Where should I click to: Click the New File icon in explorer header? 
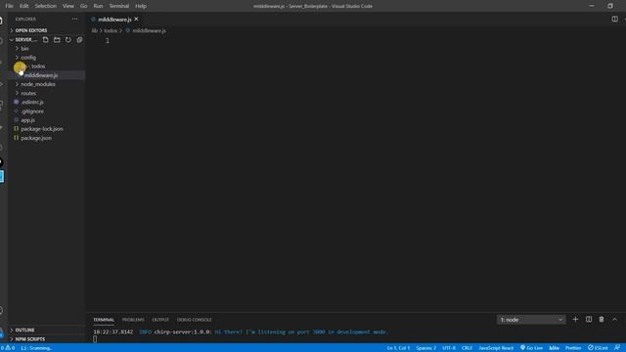pyautogui.click(x=46, y=39)
